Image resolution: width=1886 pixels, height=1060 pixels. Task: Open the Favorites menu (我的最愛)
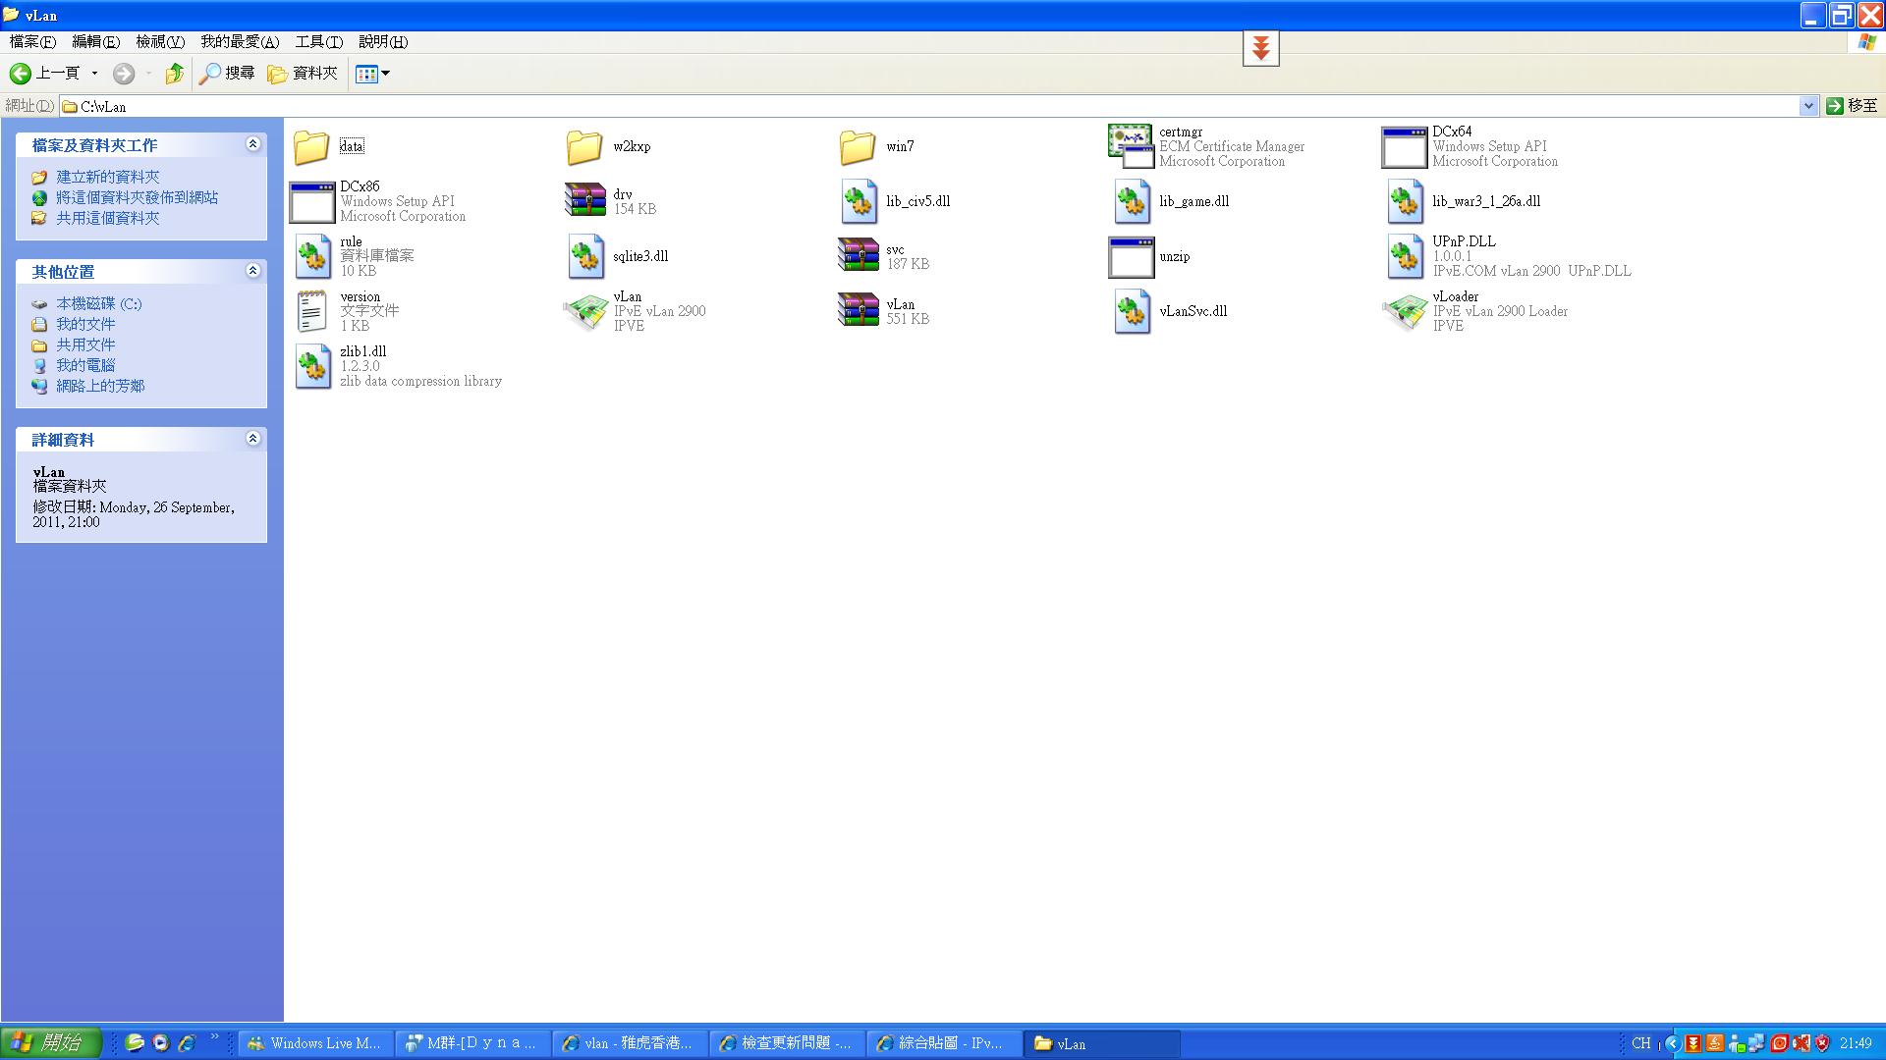pos(240,42)
